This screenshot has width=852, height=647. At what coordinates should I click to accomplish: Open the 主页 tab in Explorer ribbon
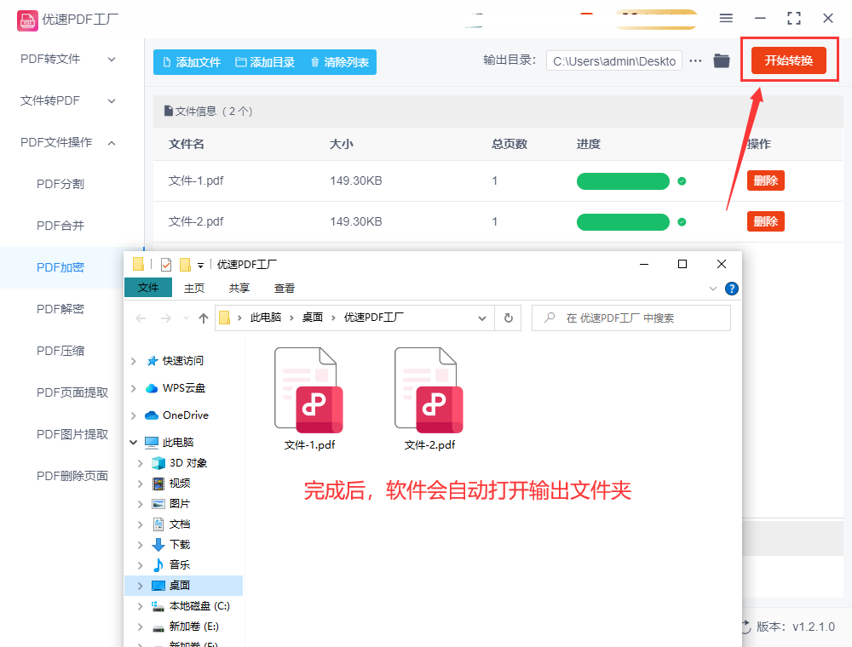pyautogui.click(x=194, y=289)
